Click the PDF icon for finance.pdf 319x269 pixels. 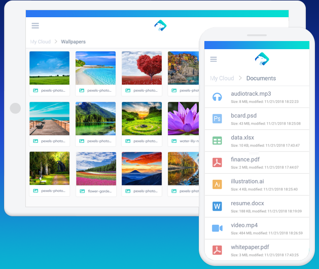click(x=217, y=163)
